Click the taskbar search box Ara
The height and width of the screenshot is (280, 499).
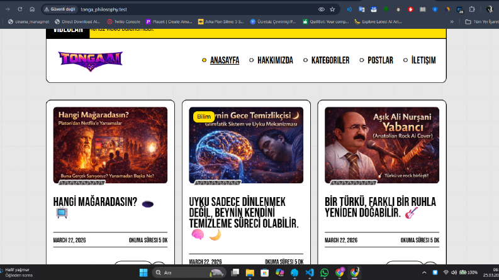point(189,272)
